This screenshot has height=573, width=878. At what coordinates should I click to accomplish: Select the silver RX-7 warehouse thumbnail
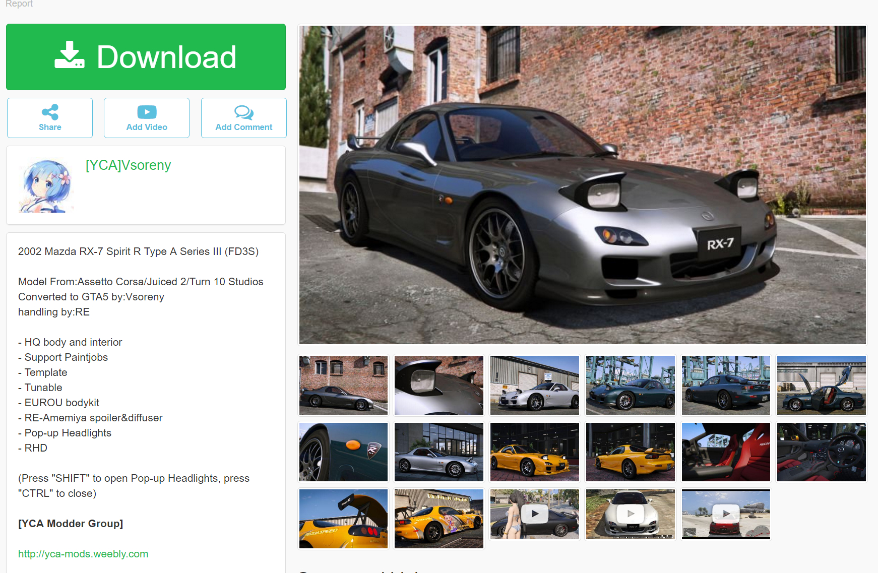point(535,386)
